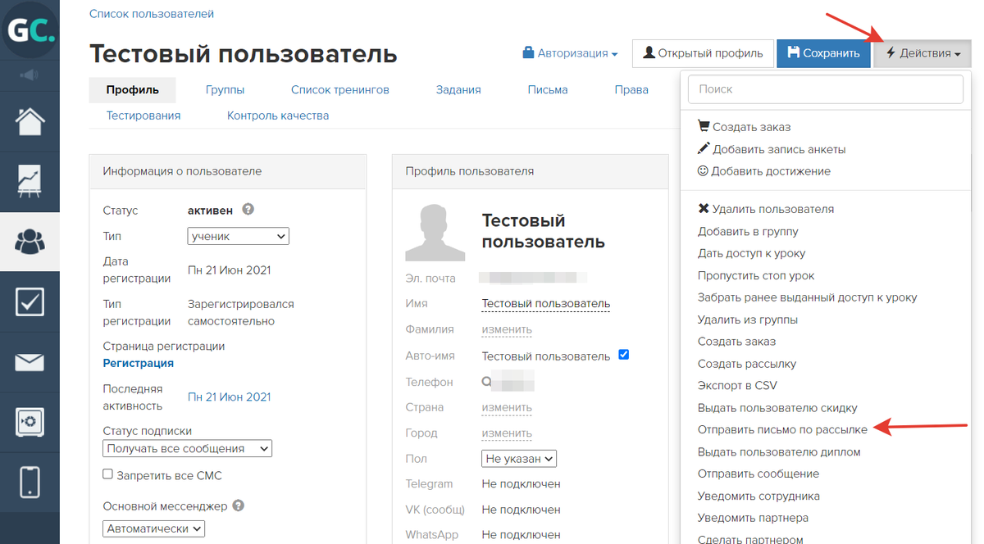Open Статус подписки dropdown

pyautogui.click(x=188, y=448)
